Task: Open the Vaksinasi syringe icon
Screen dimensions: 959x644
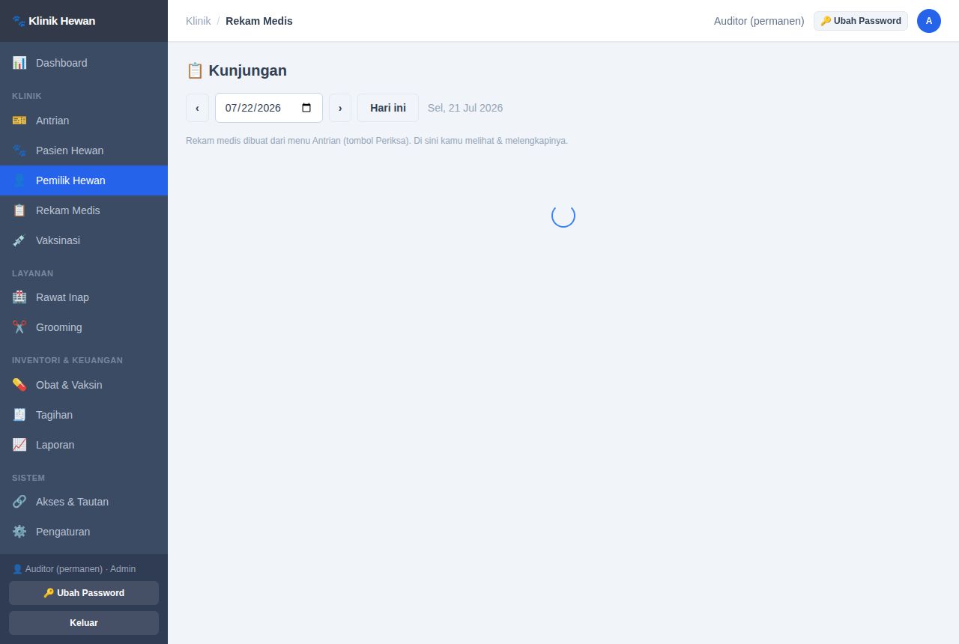Action: click(x=19, y=240)
